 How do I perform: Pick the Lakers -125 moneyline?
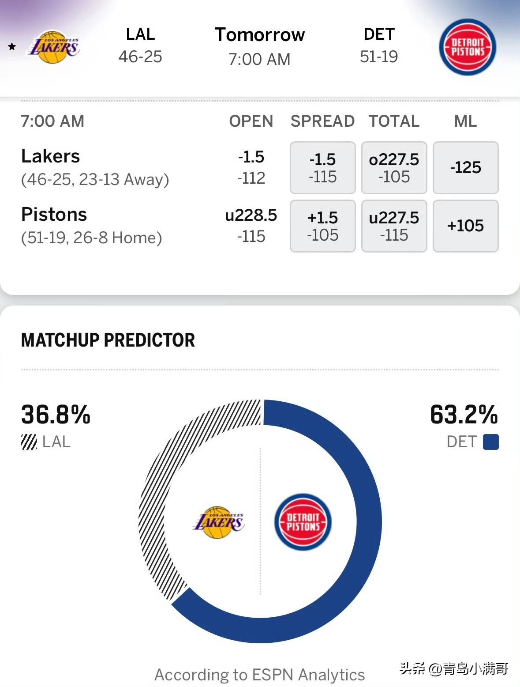point(465,168)
